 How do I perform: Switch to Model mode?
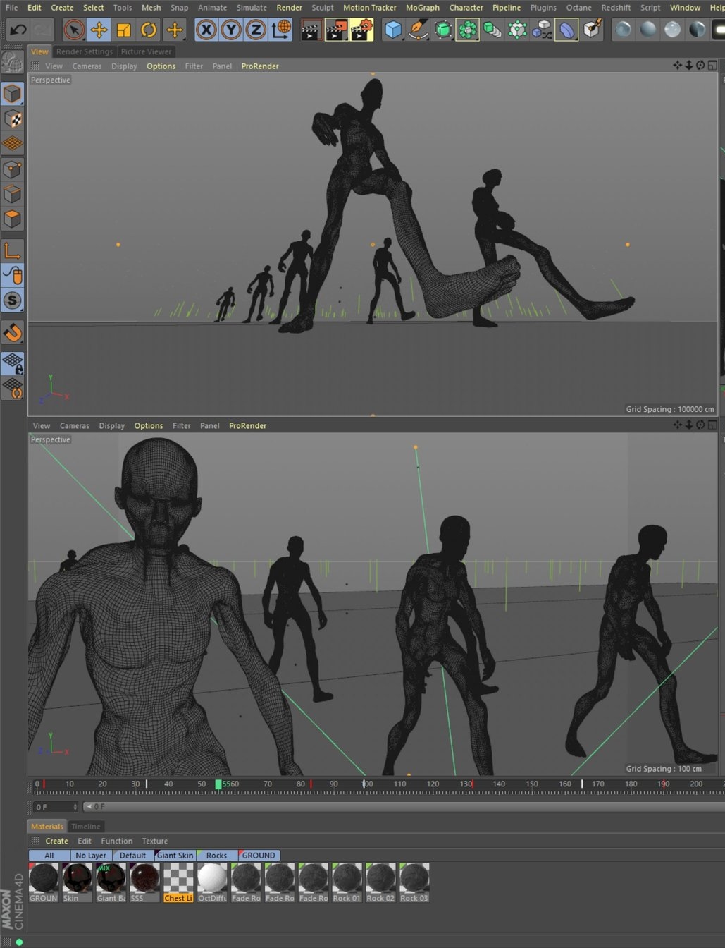tap(12, 94)
